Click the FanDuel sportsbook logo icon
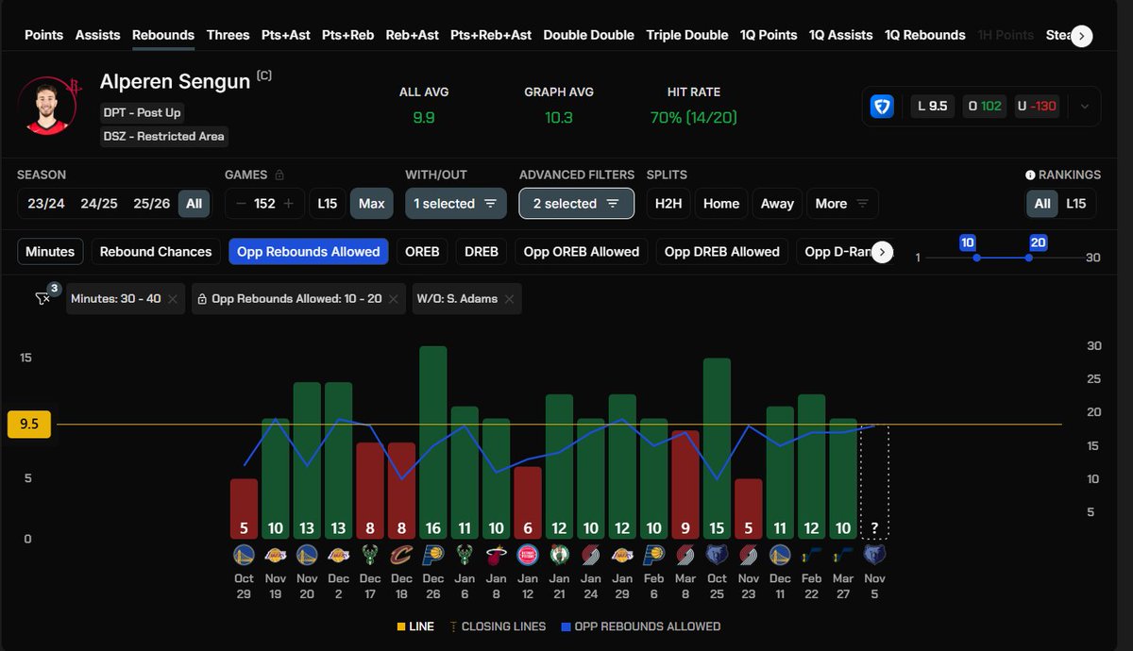This screenshot has width=1133, height=651. (x=882, y=107)
